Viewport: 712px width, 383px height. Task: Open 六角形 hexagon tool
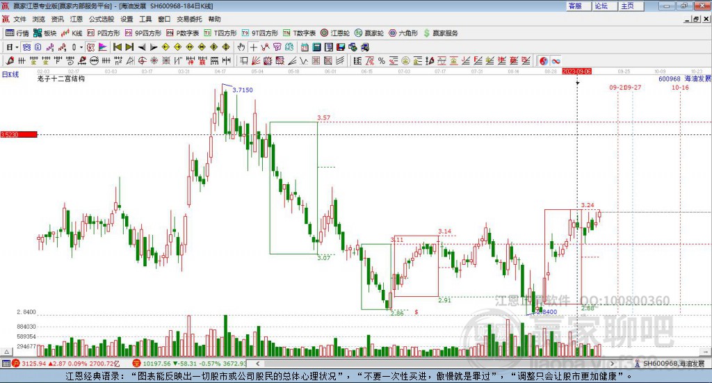(403, 33)
